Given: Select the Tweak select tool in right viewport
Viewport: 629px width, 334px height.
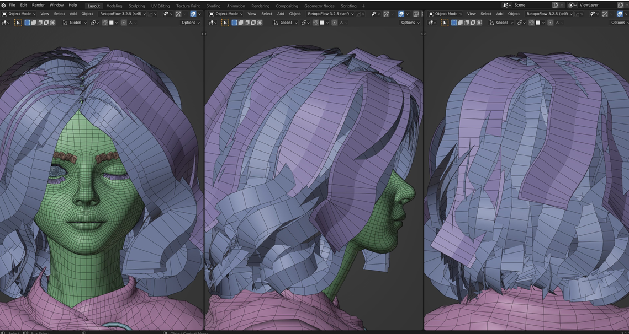Looking at the screenshot, I should pos(445,23).
